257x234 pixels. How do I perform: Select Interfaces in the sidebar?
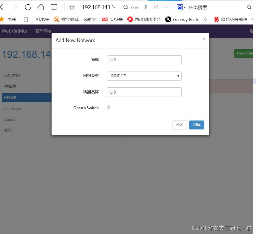12,108
